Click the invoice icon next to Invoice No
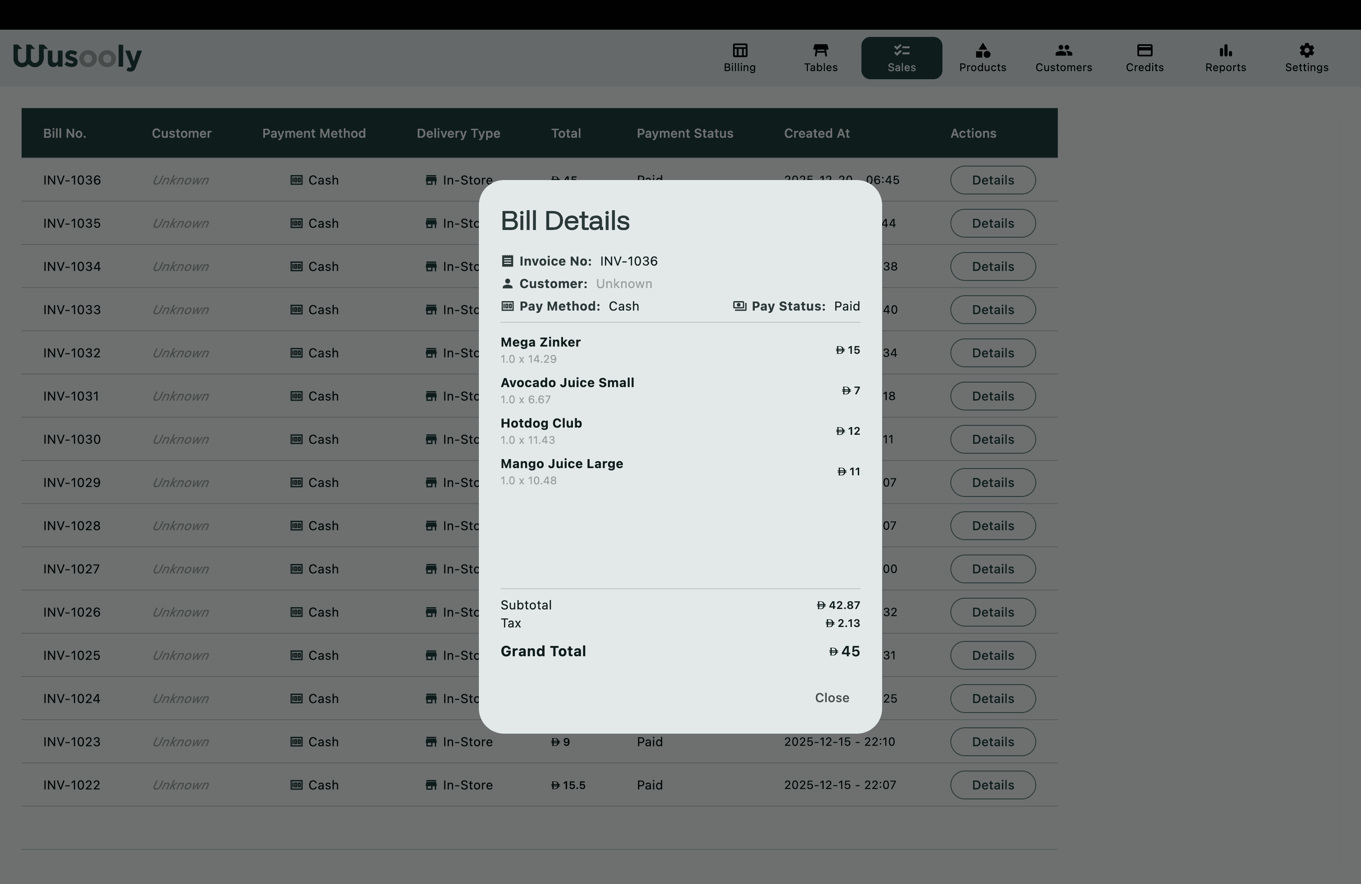Viewport: 1361px width, 884px height. [x=508, y=260]
